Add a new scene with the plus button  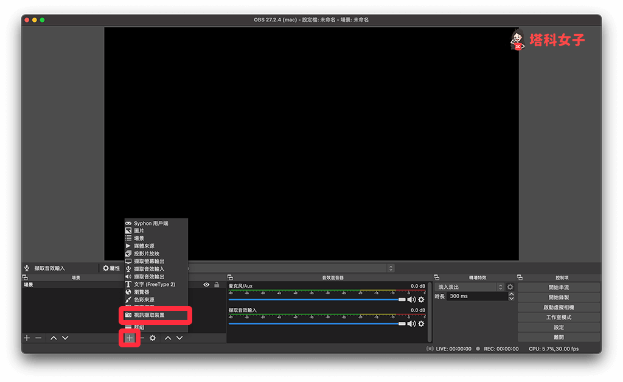click(x=27, y=338)
